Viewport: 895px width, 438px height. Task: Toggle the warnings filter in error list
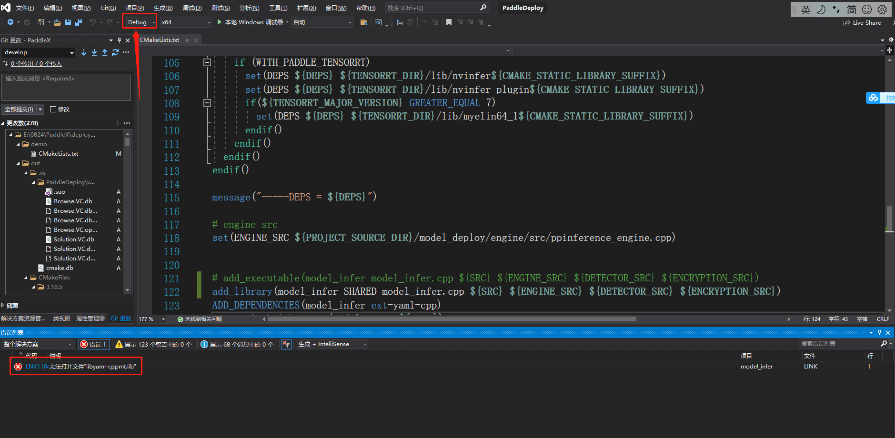point(153,344)
